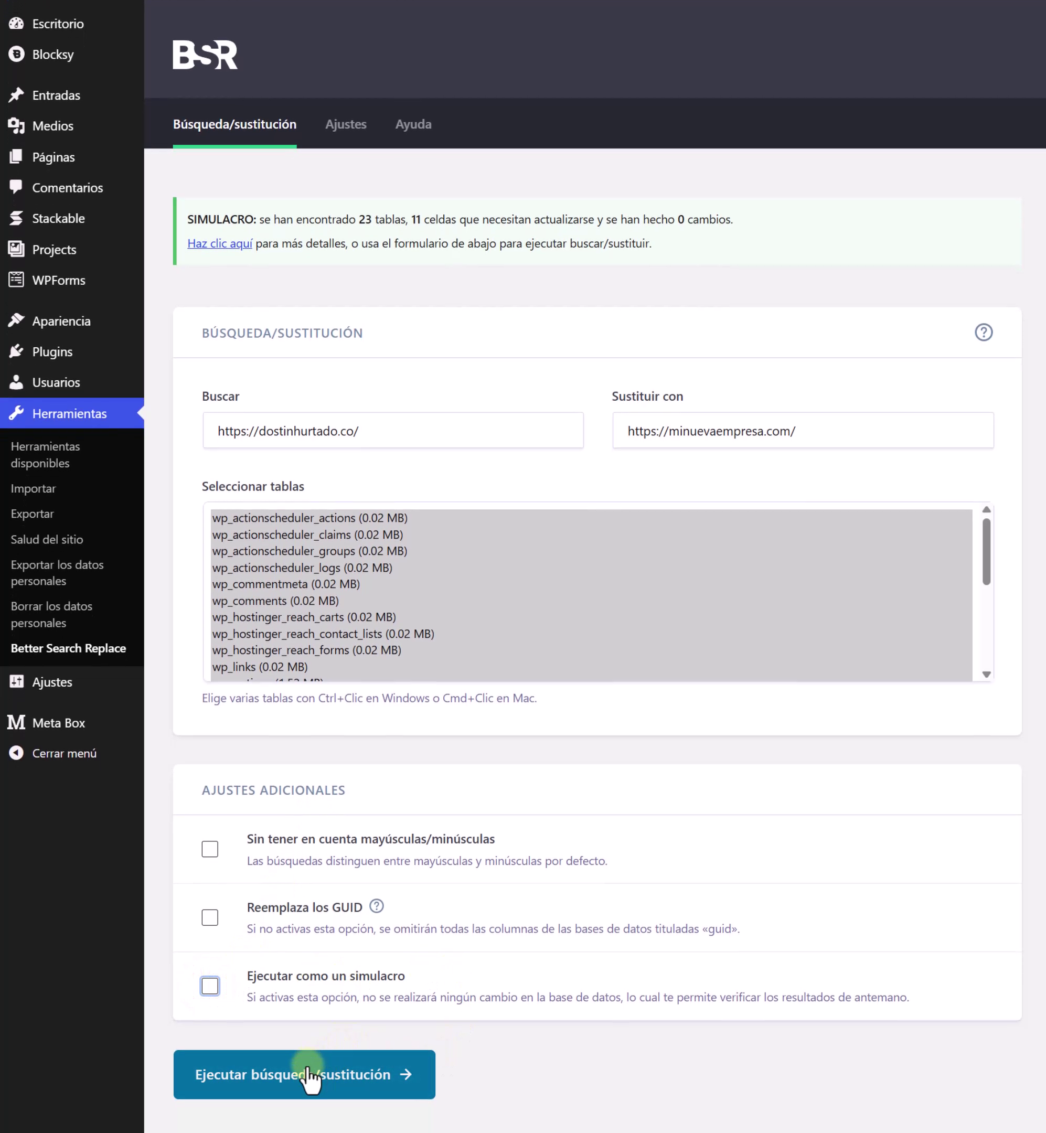Screen dimensions: 1046x1133
Task: Click the Páginas pages icon
Action: coord(16,157)
